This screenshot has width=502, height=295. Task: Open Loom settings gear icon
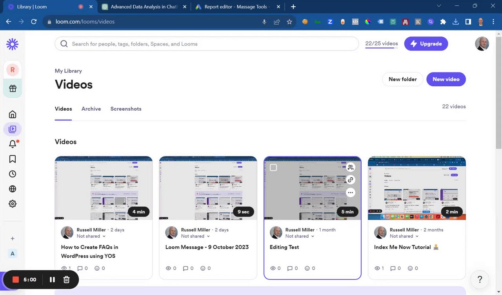13,204
